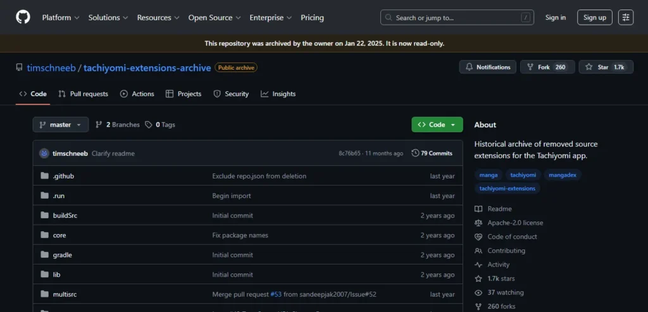Screen dimensions: 648x312
Task: Expand the Platform menu
Action: [x=61, y=18]
